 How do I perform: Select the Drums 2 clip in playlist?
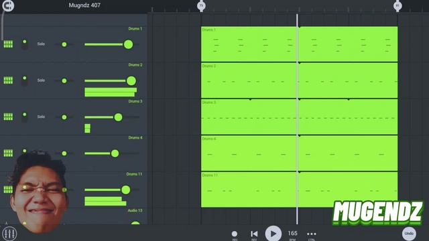tap(300, 80)
